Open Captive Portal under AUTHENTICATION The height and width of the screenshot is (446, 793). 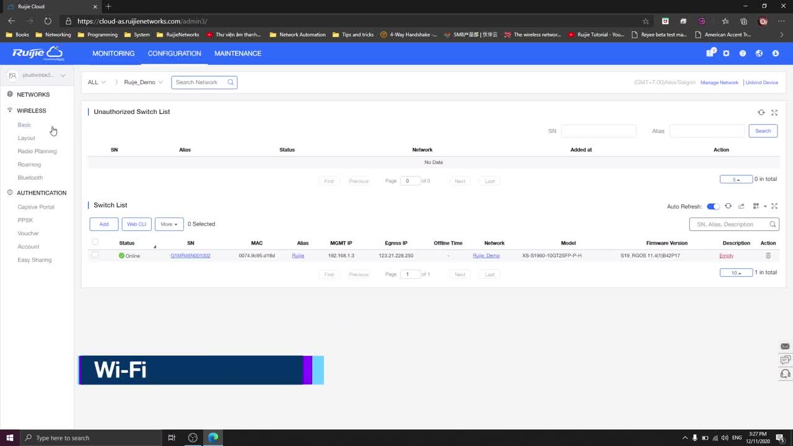click(36, 207)
